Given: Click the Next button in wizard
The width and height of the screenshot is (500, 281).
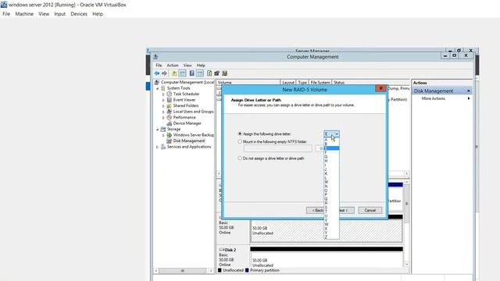Looking at the screenshot, I should pos(346,210).
